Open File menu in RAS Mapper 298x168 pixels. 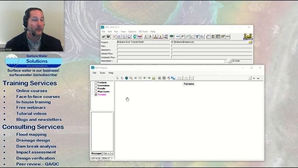click(x=95, y=73)
